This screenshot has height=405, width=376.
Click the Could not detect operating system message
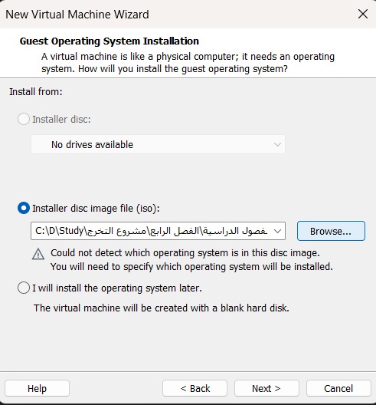191,259
